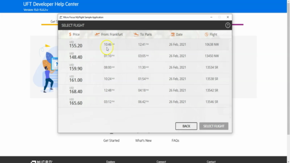Click the Connect footer heading
Image resolution: width=290 pixels, height=163 pixels.
point(161,162)
